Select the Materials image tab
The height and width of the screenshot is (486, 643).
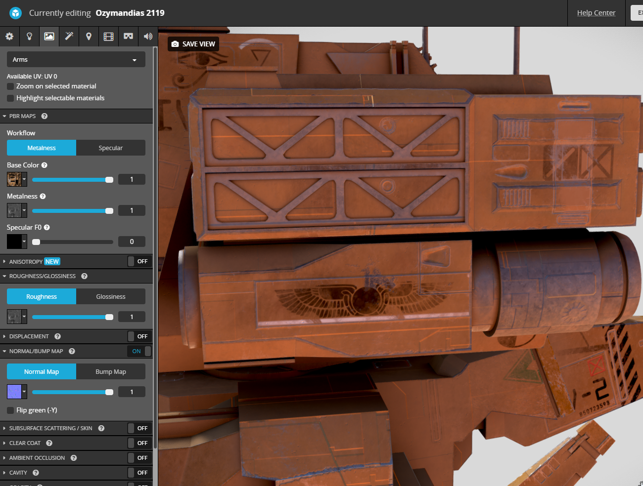[49, 36]
